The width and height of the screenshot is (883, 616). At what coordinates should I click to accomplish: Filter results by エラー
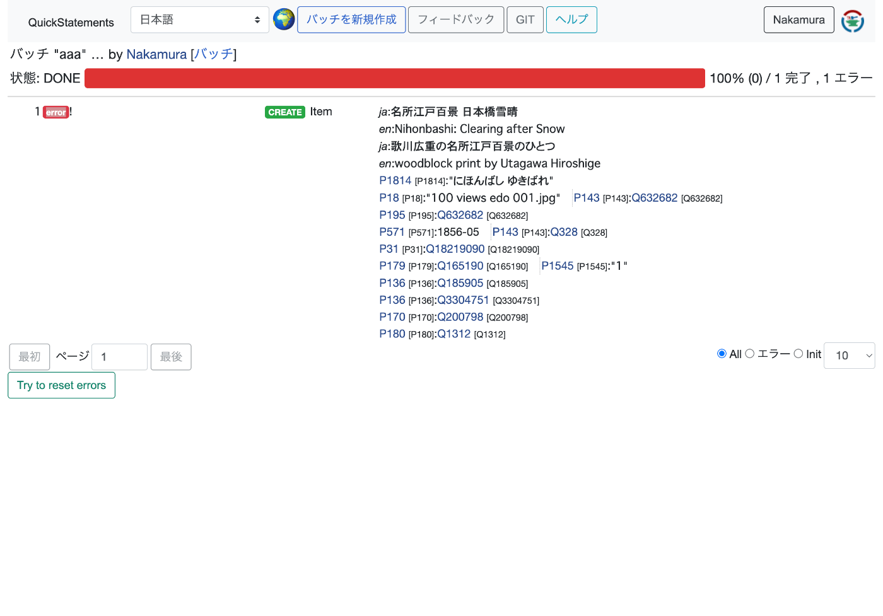(750, 354)
